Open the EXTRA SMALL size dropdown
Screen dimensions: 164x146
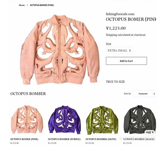(119, 51)
